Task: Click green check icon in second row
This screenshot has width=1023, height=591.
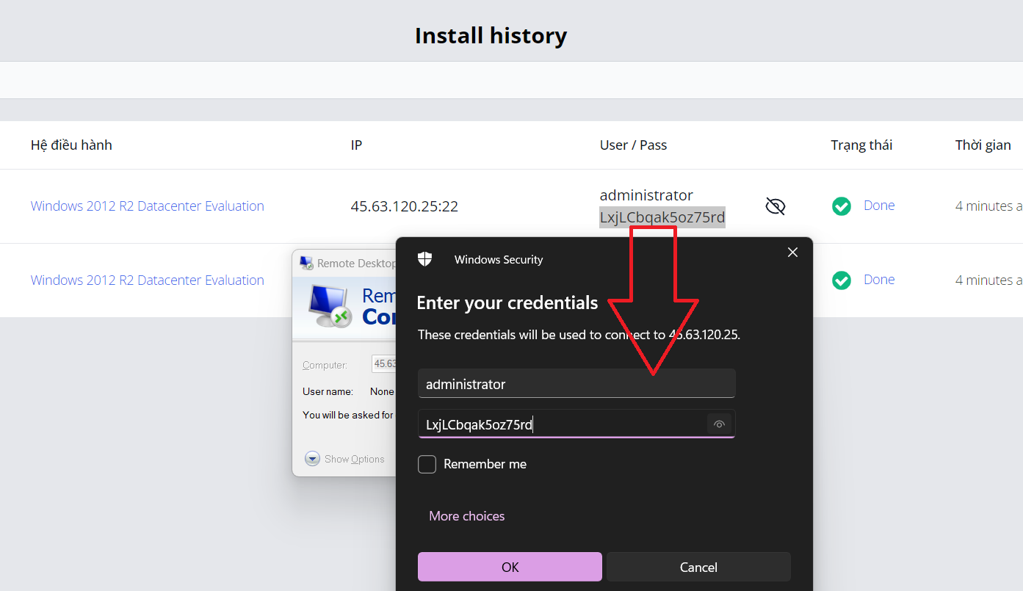Action: click(x=842, y=280)
